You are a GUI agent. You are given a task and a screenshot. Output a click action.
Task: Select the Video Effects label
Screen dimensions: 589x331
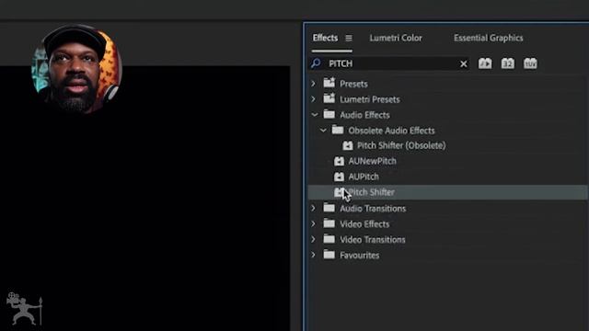[x=364, y=224]
